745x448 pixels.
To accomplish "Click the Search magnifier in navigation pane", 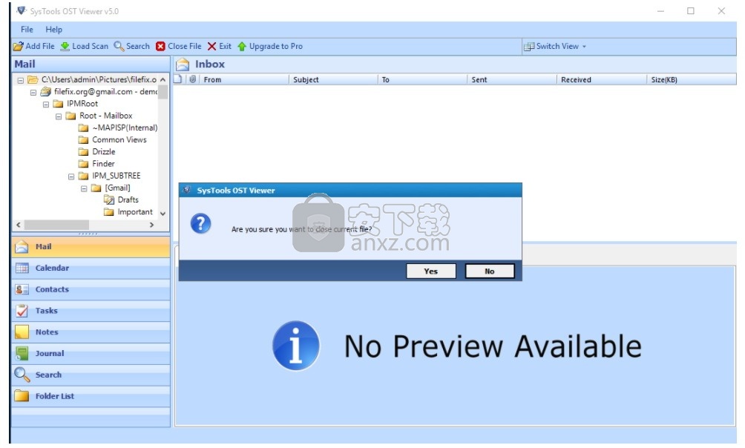I will click(x=22, y=375).
